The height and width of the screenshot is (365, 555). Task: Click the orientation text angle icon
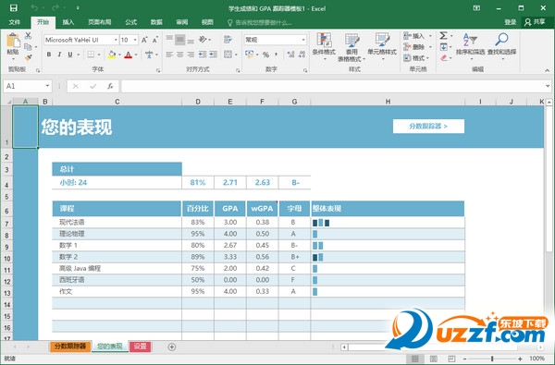[x=203, y=40]
